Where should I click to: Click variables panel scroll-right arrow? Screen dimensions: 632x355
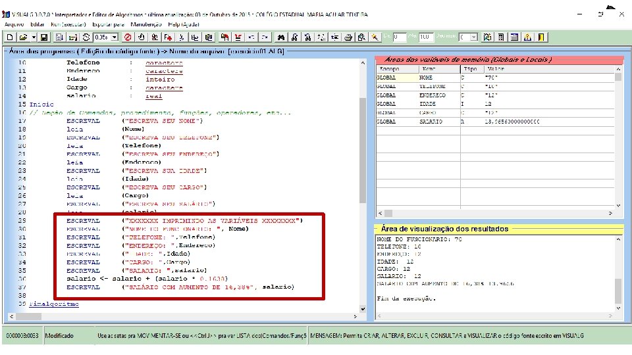coord(610,213)
